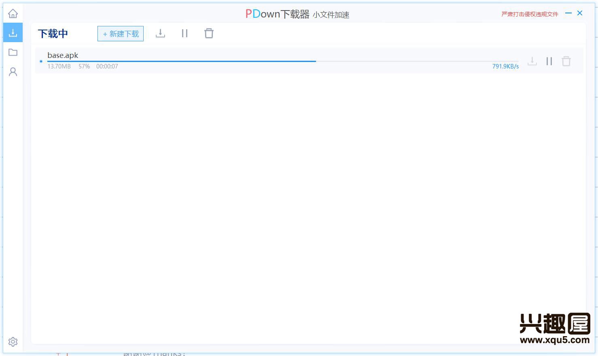Start all downloads from toolbar
Screen dimensions: 598x356
point(161,33)
